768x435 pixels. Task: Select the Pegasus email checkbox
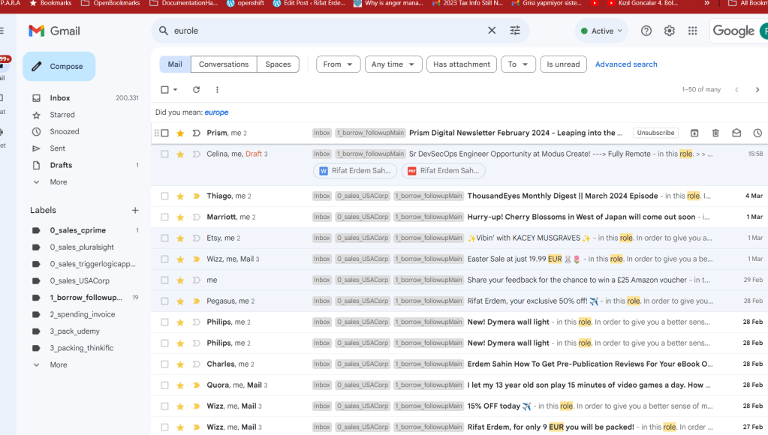tap(164, 301)
